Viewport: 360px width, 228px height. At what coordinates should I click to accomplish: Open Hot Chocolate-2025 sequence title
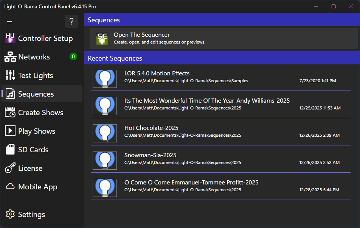(151, 128)
